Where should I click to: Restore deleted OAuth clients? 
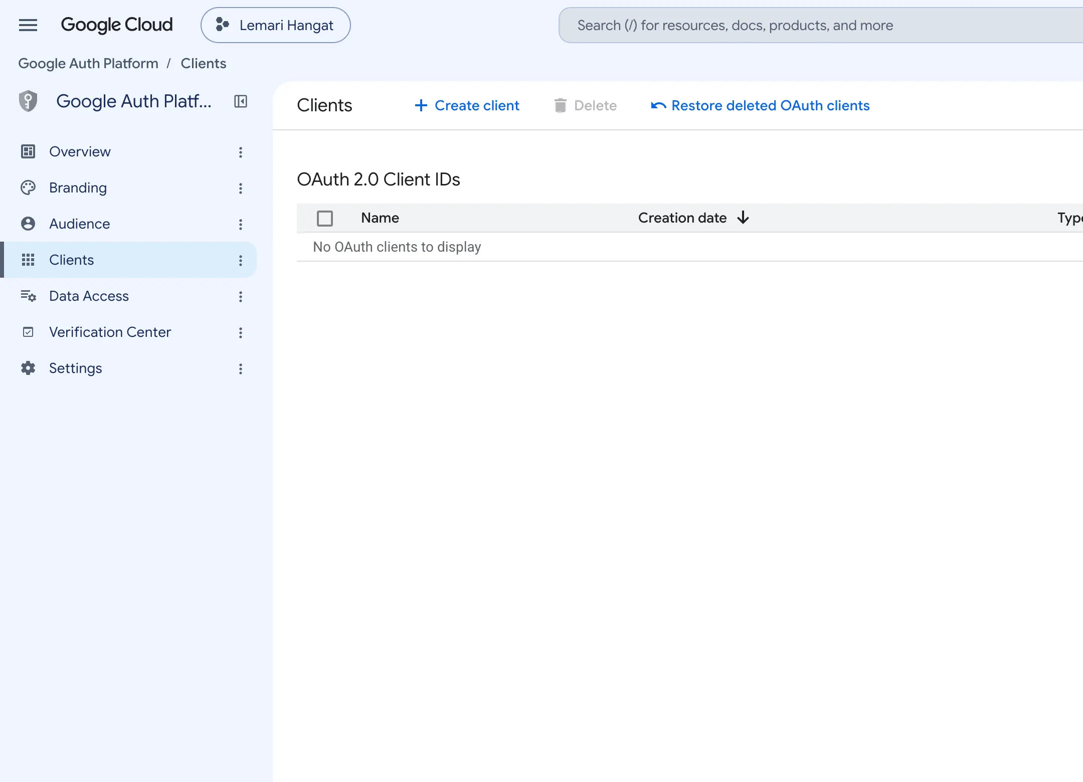(760, 105)
